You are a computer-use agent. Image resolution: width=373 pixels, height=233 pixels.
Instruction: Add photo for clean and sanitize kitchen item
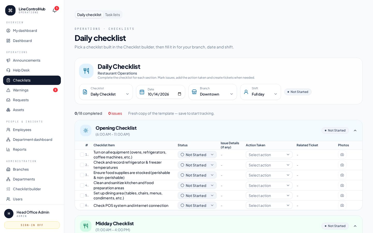(x=342, y=185)
